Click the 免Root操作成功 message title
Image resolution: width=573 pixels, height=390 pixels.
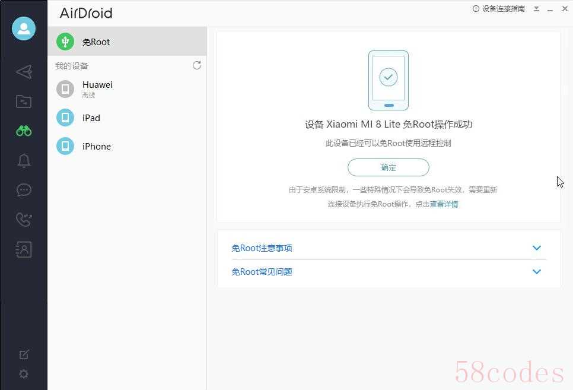point(388,125)
